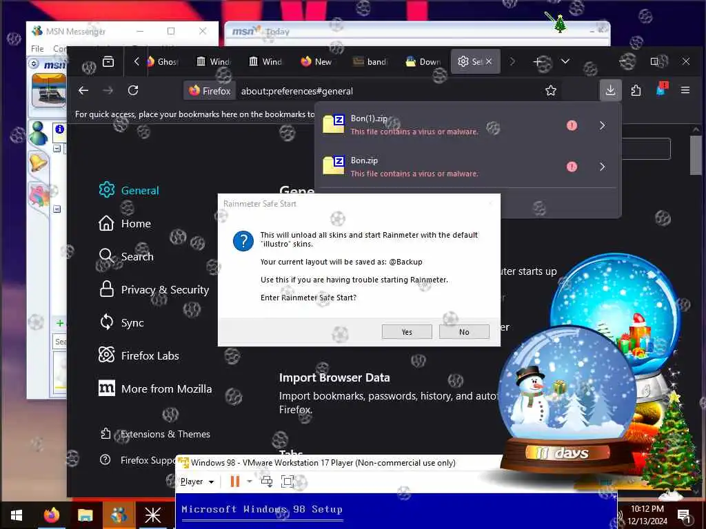This screenshot has width=706, height=529.
Task: Switch to the New tab
Action: pos(317,61)
